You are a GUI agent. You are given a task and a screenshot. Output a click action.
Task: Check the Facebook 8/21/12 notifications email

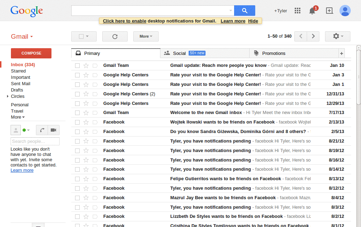point(77,141)
